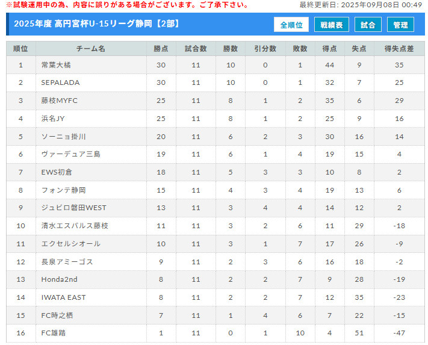Open the 全順位 tab
This screenshot has height=345, width=428.
click(x=291, y=25)
